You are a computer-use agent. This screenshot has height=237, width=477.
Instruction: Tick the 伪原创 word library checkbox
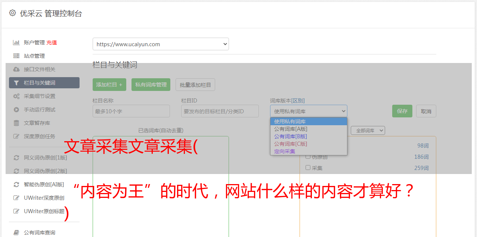pyautogui.click(x=308, y=157)
